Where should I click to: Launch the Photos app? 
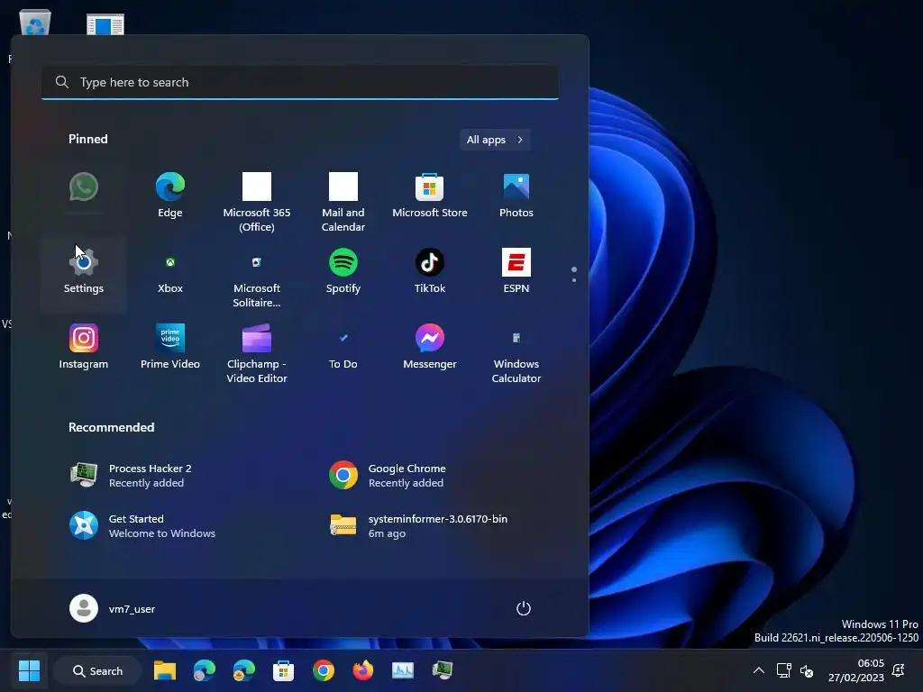pyautogui.click(x=516, y=196)
